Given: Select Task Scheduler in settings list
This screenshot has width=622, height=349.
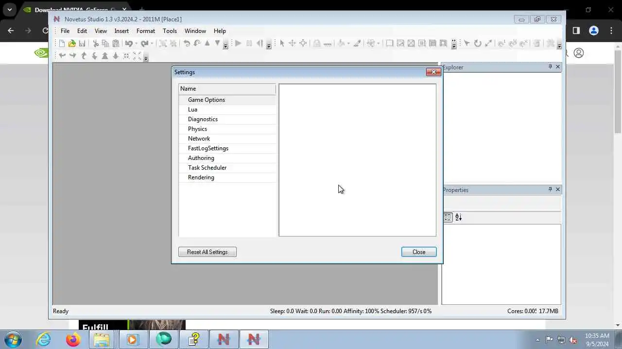Looking at the screenshot, I should (227, 168).
